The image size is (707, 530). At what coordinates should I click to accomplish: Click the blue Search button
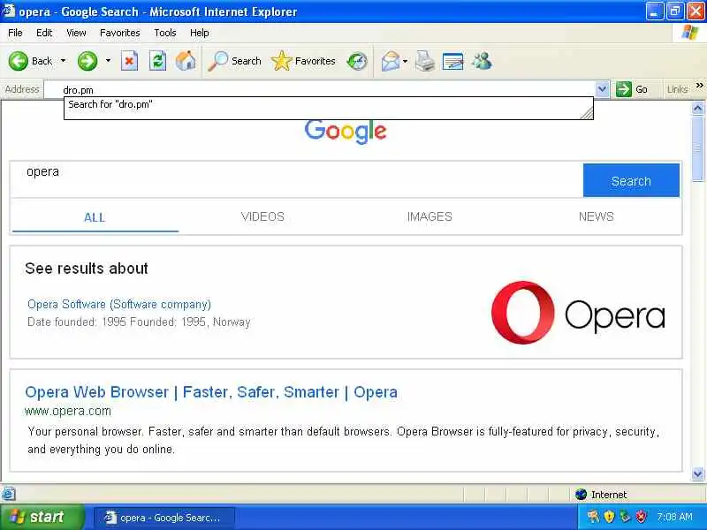click(x=631, y=180)
